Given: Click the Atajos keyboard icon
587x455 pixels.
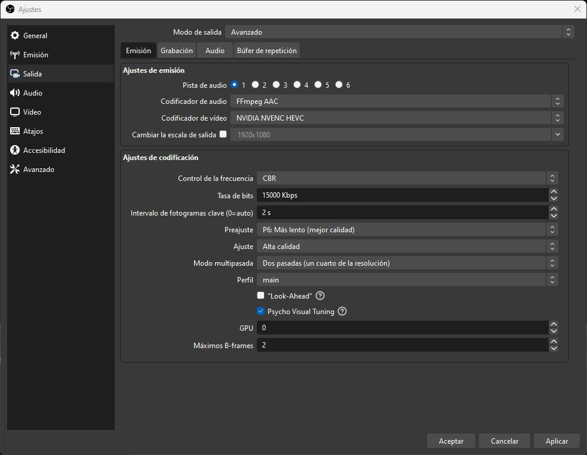Looking at the screenshot, I should click(15, 131).
